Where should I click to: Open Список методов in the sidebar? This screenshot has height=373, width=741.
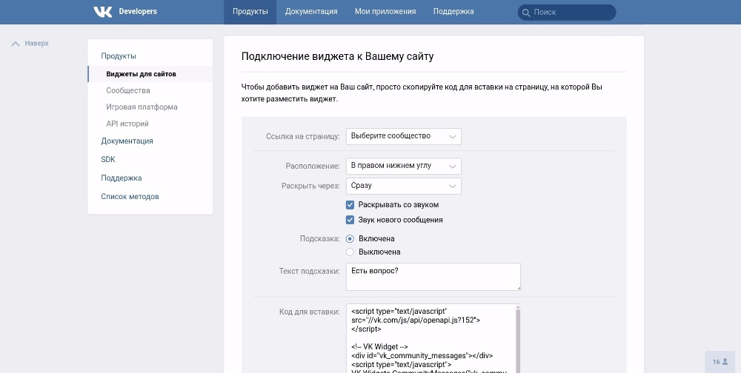(x=130, y=196)
